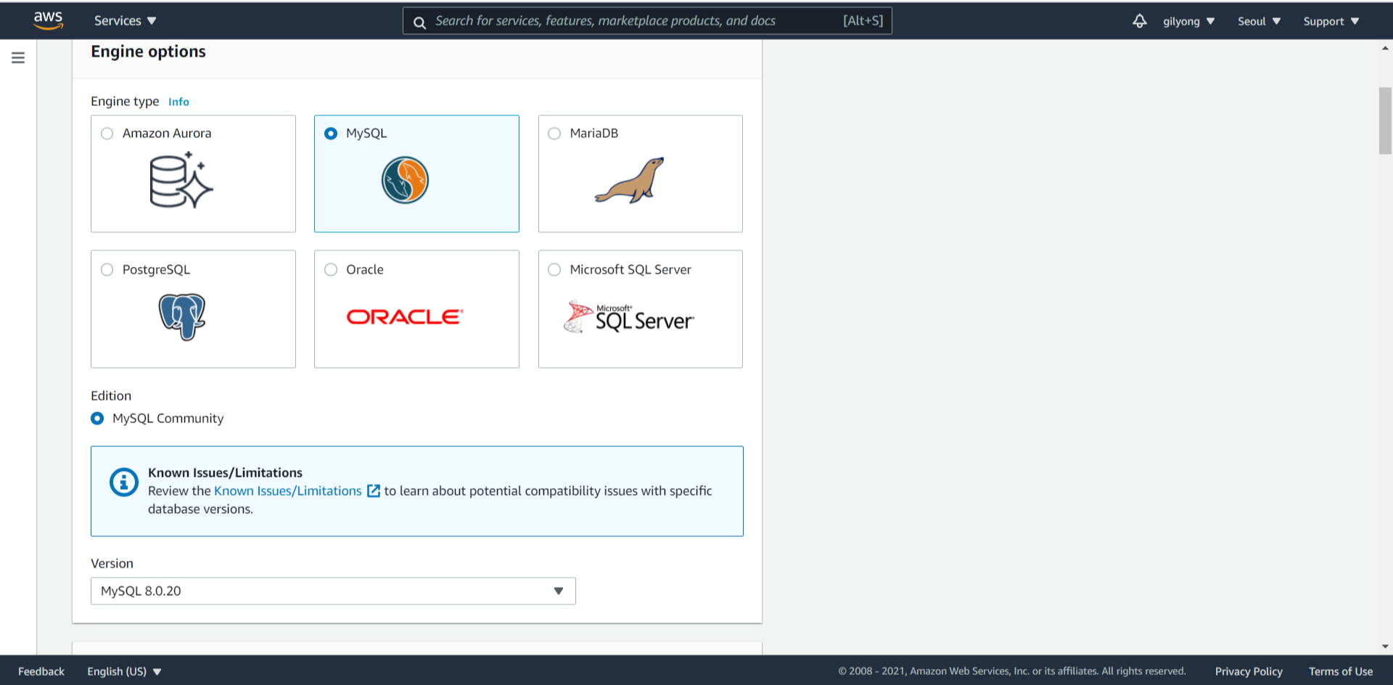1393x685 pixels.
Task: Open the Terms of Use link
Action: [1341, 671]
